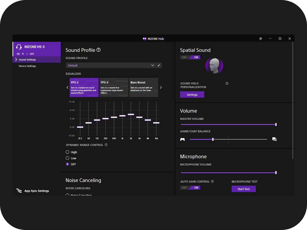Click the Start Test microphone button
Image resolution: width=307 pixels, height=230 pixels.
pyautogui.click(x=244, y=189)
